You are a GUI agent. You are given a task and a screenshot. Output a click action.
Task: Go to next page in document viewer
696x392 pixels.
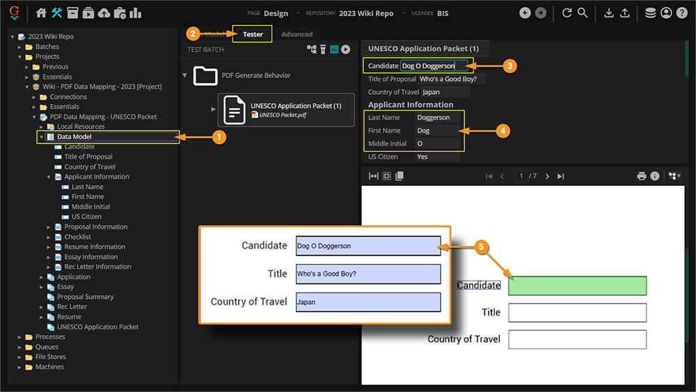coord(548,176)
